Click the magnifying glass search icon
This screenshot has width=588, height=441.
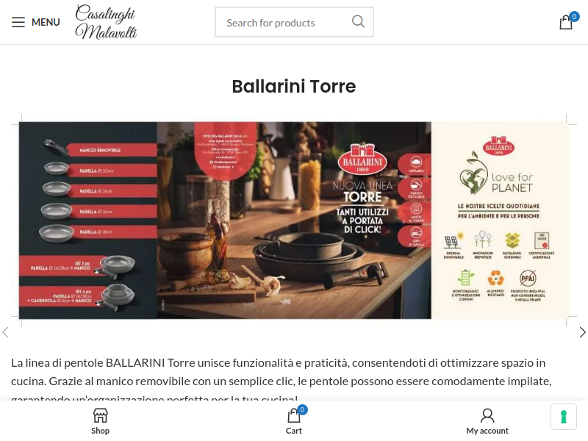(358, 22)
